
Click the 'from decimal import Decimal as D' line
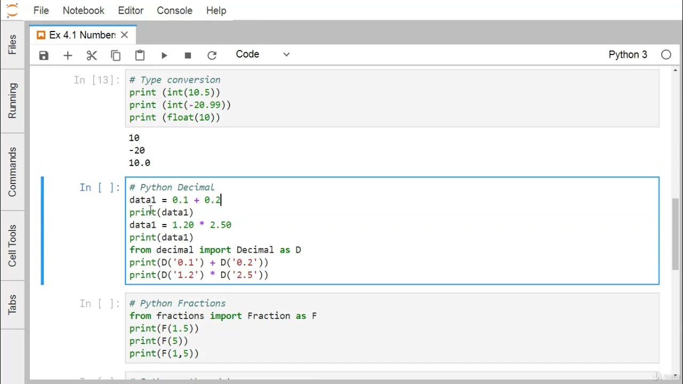(x=215, y=250)
